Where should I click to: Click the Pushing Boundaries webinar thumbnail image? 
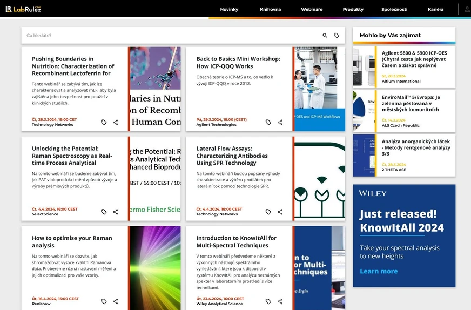(156, 89)
